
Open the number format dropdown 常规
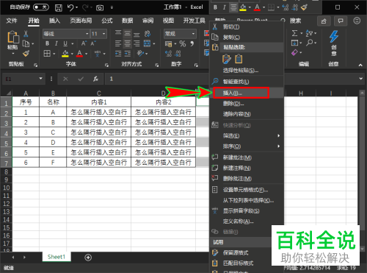point(193,34)
